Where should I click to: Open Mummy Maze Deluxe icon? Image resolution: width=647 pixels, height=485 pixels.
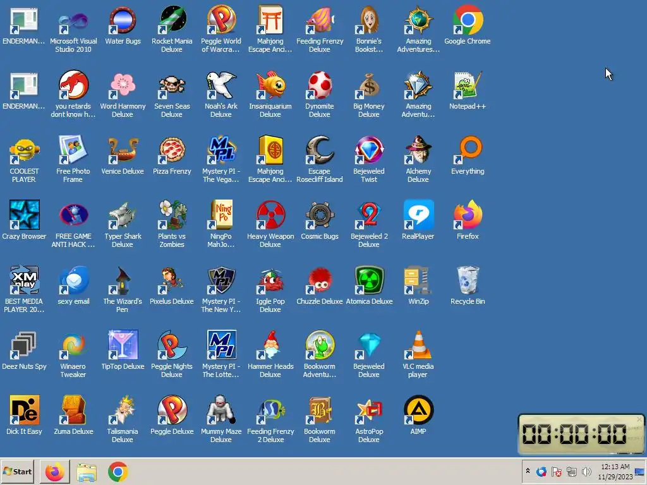(221, 410)
